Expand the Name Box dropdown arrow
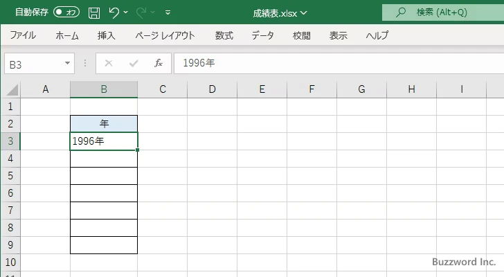This screenshot has height=277, width=504. [68, 63]
